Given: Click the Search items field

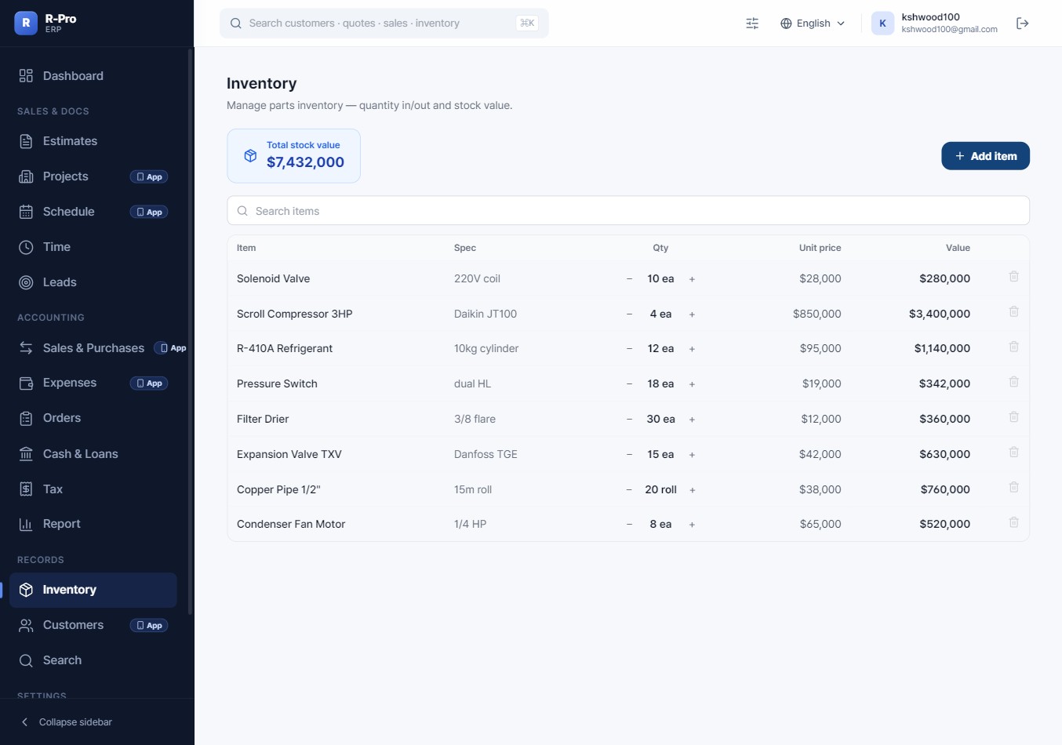Looking at the screenshot, I should 628,211.
